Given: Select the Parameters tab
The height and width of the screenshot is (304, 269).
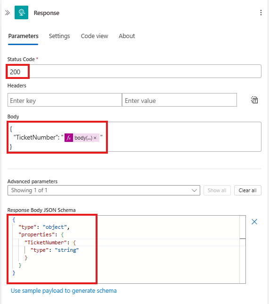Looking at the screenshot, I should [24, 36].
